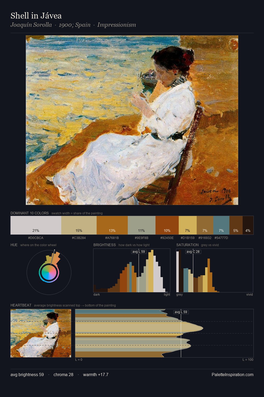Image resolution: width=264 pixels, height=397 pixels.
Task: Open the PaletteInspiration.com link
Action: click(233, 375)
